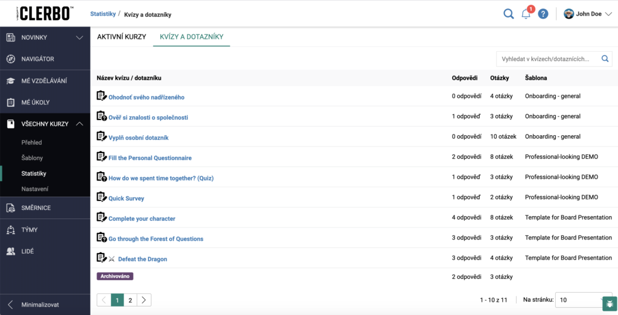The image size is (618, 315).
Task: Click the Všechny kurzy book icon
Action: coord(11,124)
